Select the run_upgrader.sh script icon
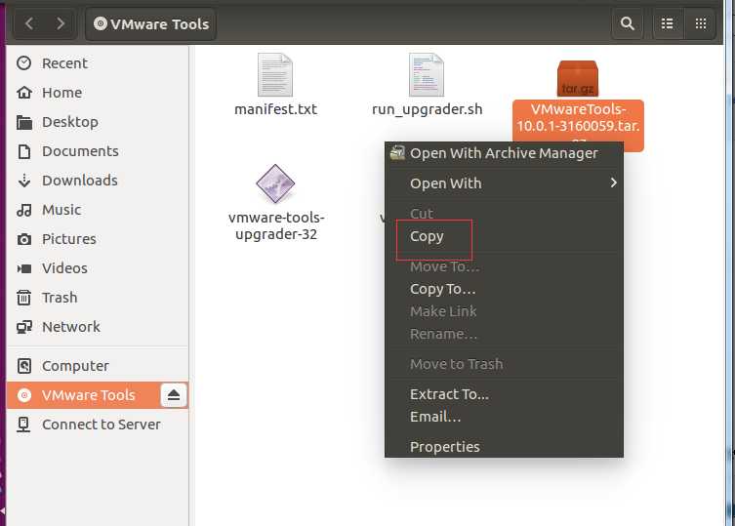 click(427, 75)
